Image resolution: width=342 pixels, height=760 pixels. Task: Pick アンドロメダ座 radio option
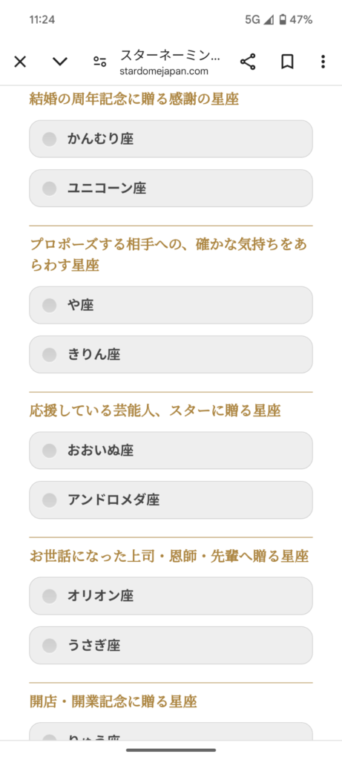coord(171,499)
